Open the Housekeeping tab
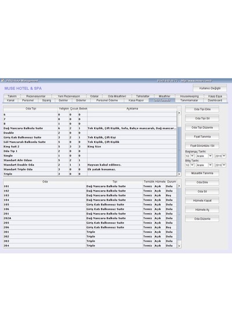 [189, 96]
